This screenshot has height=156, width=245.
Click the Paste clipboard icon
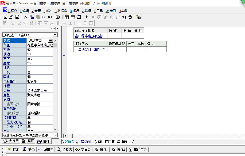click(x=38, y=17)
